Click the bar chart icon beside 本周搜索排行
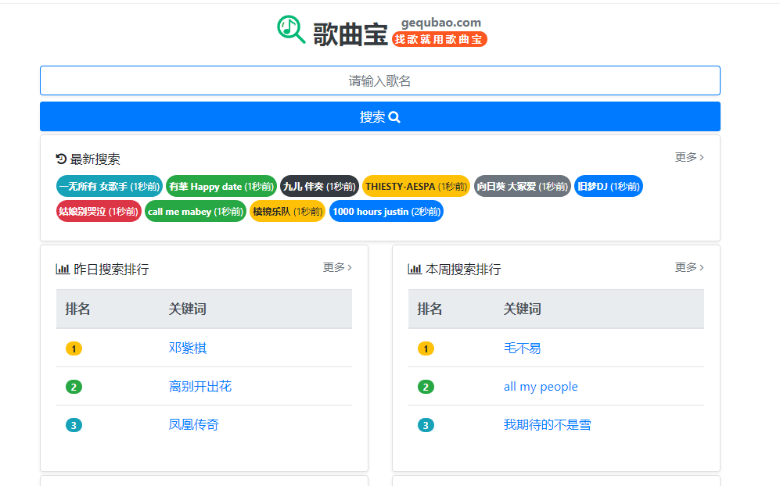 [415, 269]
